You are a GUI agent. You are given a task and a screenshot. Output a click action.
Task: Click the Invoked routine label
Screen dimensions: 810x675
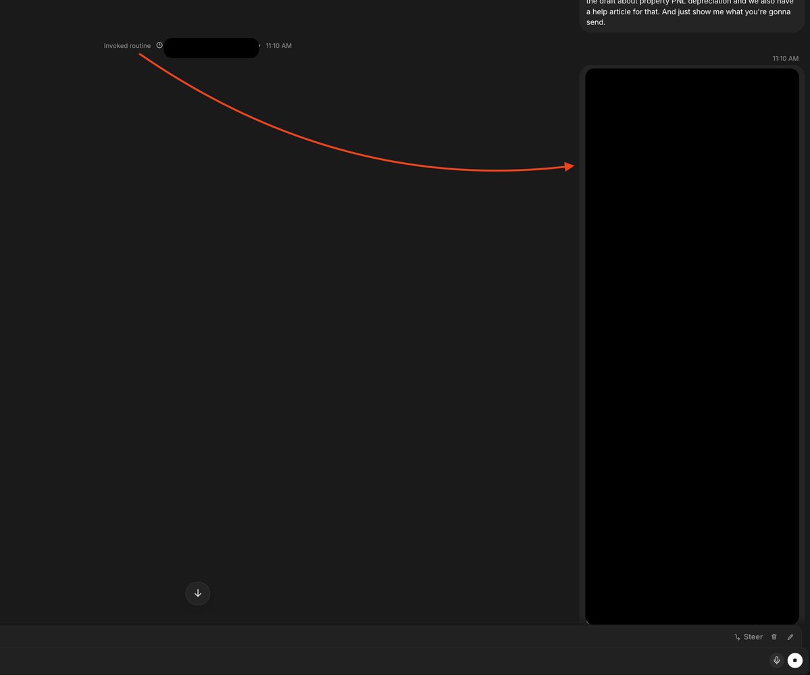pos(127,46)
